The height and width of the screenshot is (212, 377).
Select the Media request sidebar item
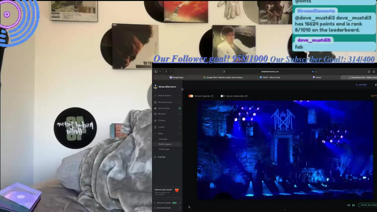click(167, 144)
